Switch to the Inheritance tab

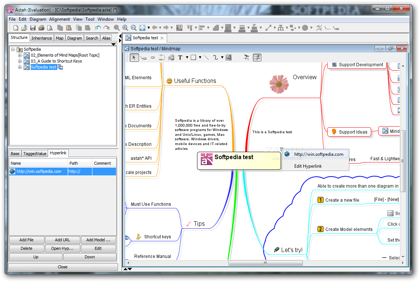(x=41, y=38)
